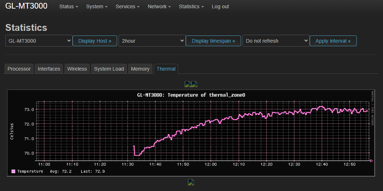383x191 pixels.
Task: Click the Celsius axis label
Action: (x=12, y=132)
